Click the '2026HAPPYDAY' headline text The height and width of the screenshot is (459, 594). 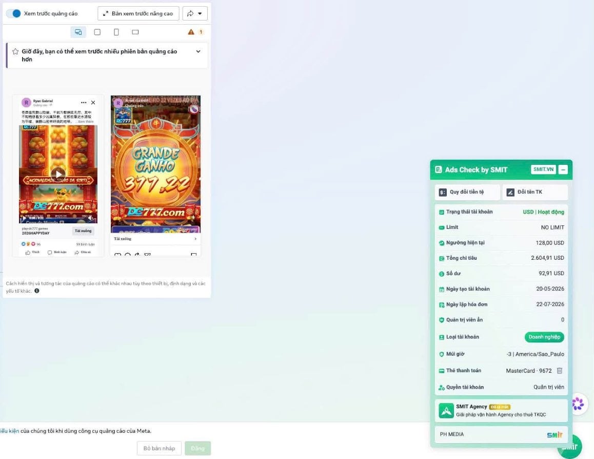(x=35, y=233)
